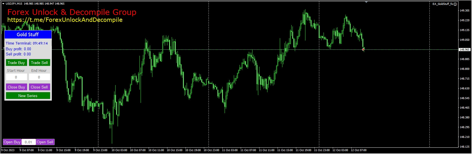Click the End Hour label
This screenshot has height=154, width=472.
[x=39, y=71]
